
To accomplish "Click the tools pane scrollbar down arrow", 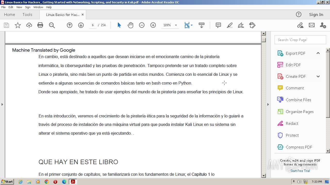I will coord(328,151).
